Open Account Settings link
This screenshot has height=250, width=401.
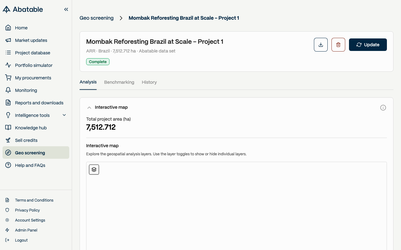(x=30, y=220)
